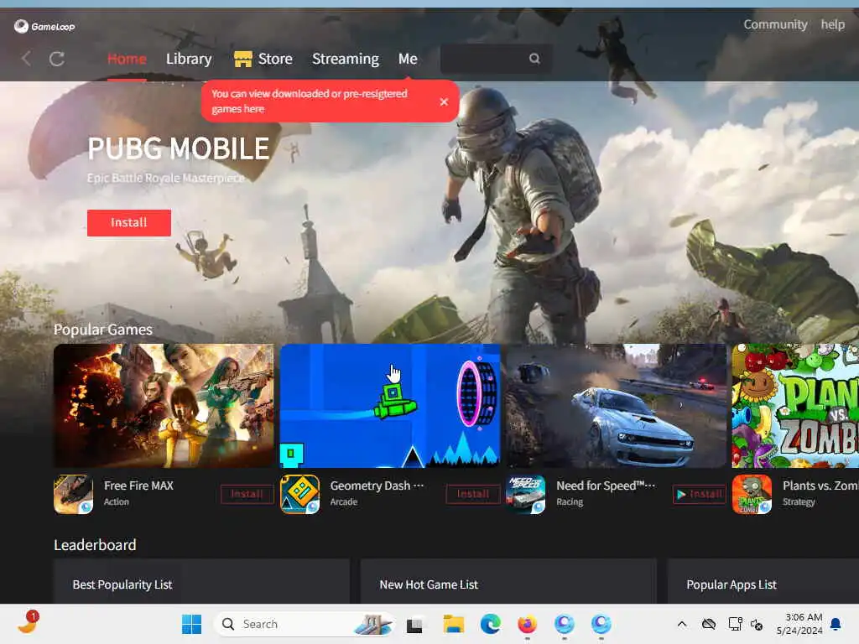Open File Explorer from the taskbar
This screenshot has height=644, width=859.
pos(454,624)
